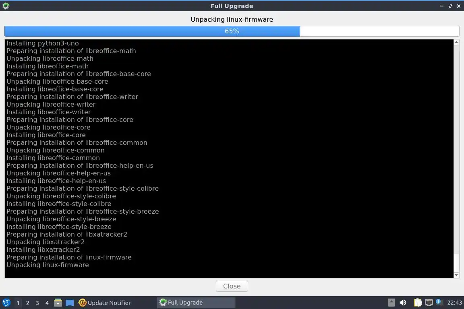This screenshot has width=464, height=309.
Task: Click 'Preparing installation of libreoffice-core' line
Action: 70,120
